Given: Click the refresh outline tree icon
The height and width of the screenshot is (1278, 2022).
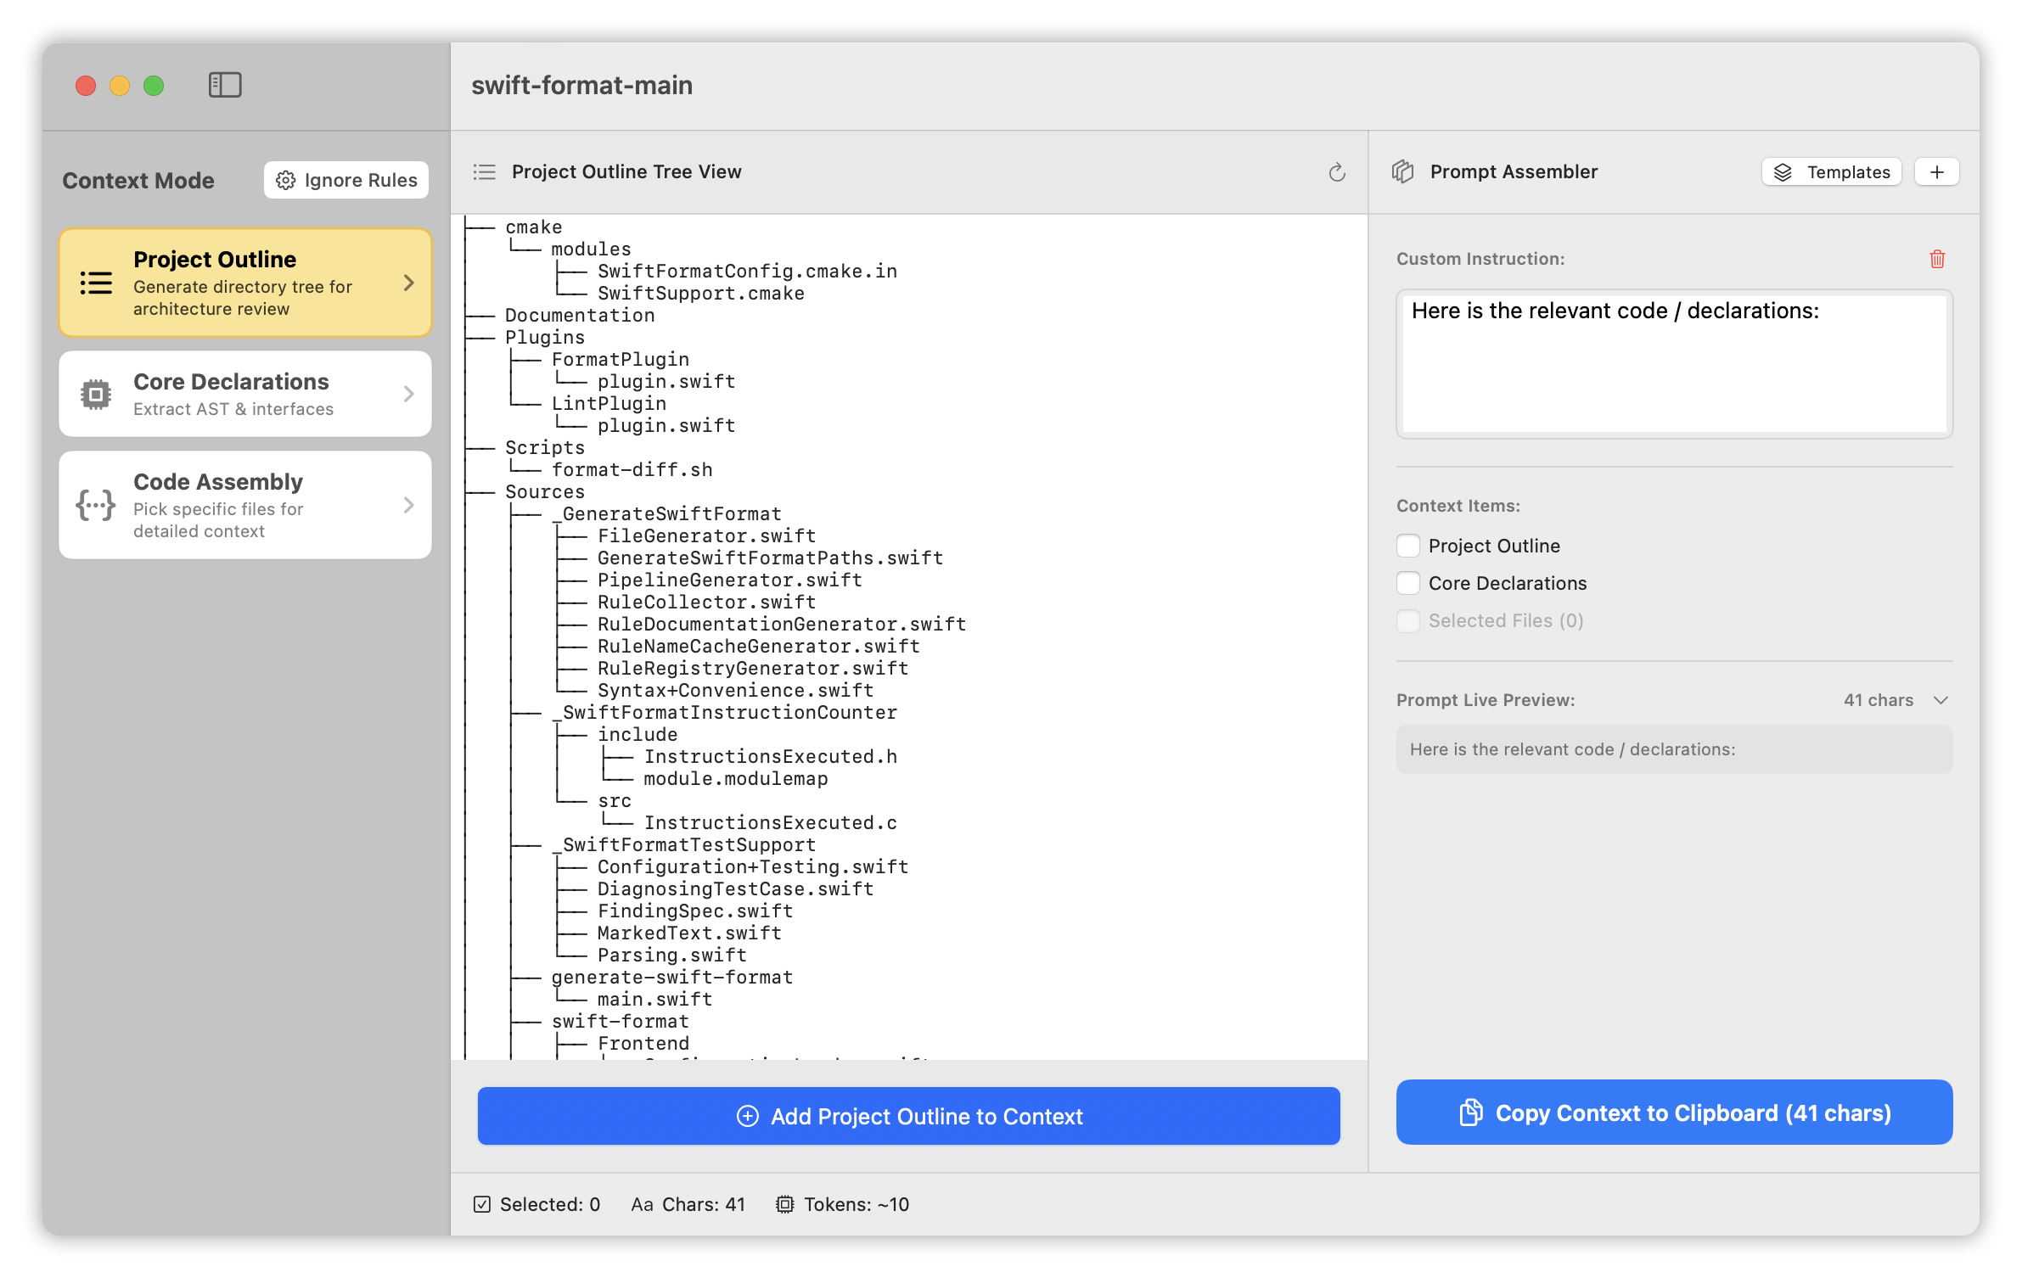Looking at the screenshot, I should click(1337, 172).
